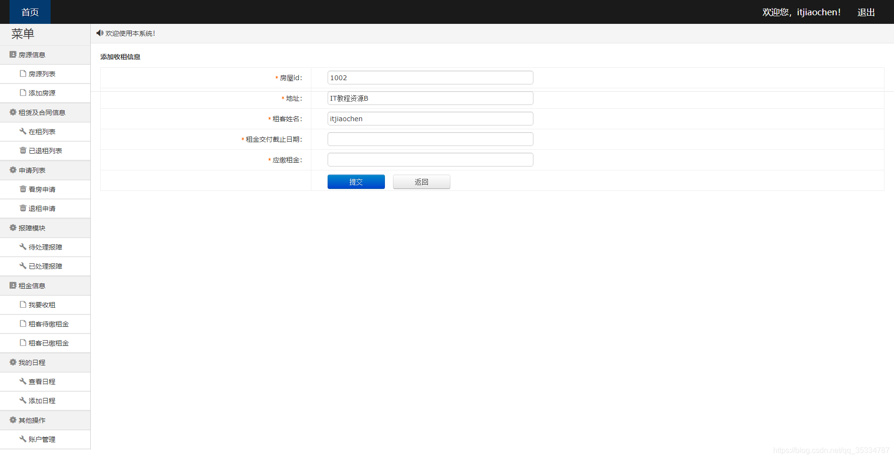
Task: Collapse the 租赁及合同信息 menu section
Action: (x=45, y=113)
